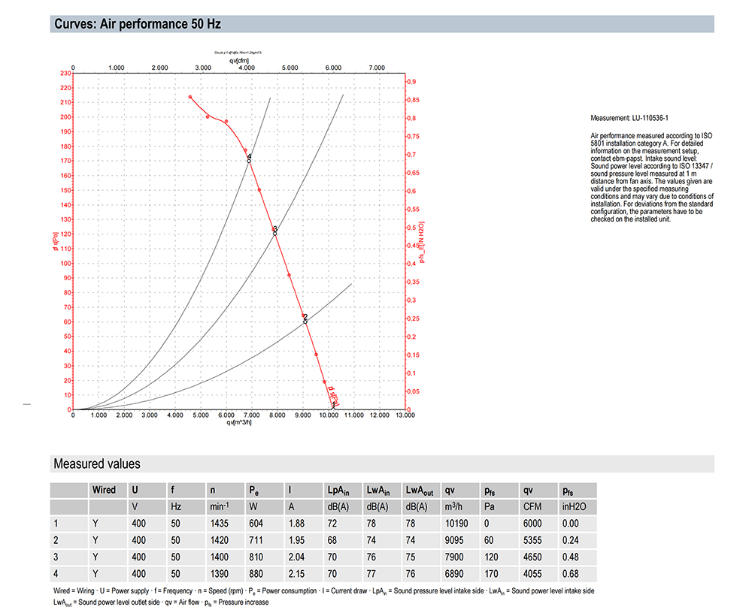Image resolution: width=752 pixels, height=616 pixels.
Task: Click the q v[cfm] top axis label
Action: [239, 61]
